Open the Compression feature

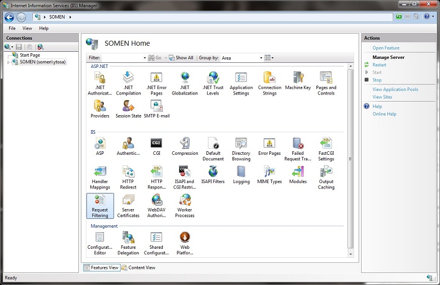tap(185, 146)
